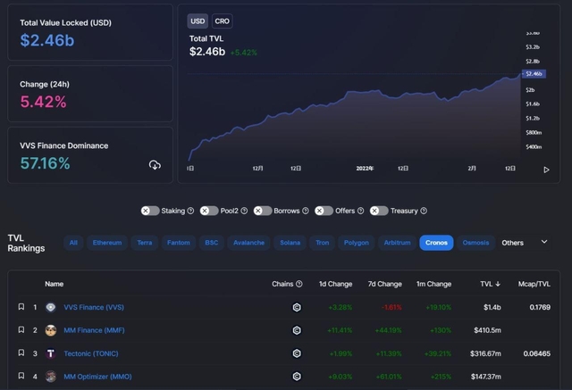Click the play button on the chart
This screenshot has width=572, height=390.
(547, 170)
